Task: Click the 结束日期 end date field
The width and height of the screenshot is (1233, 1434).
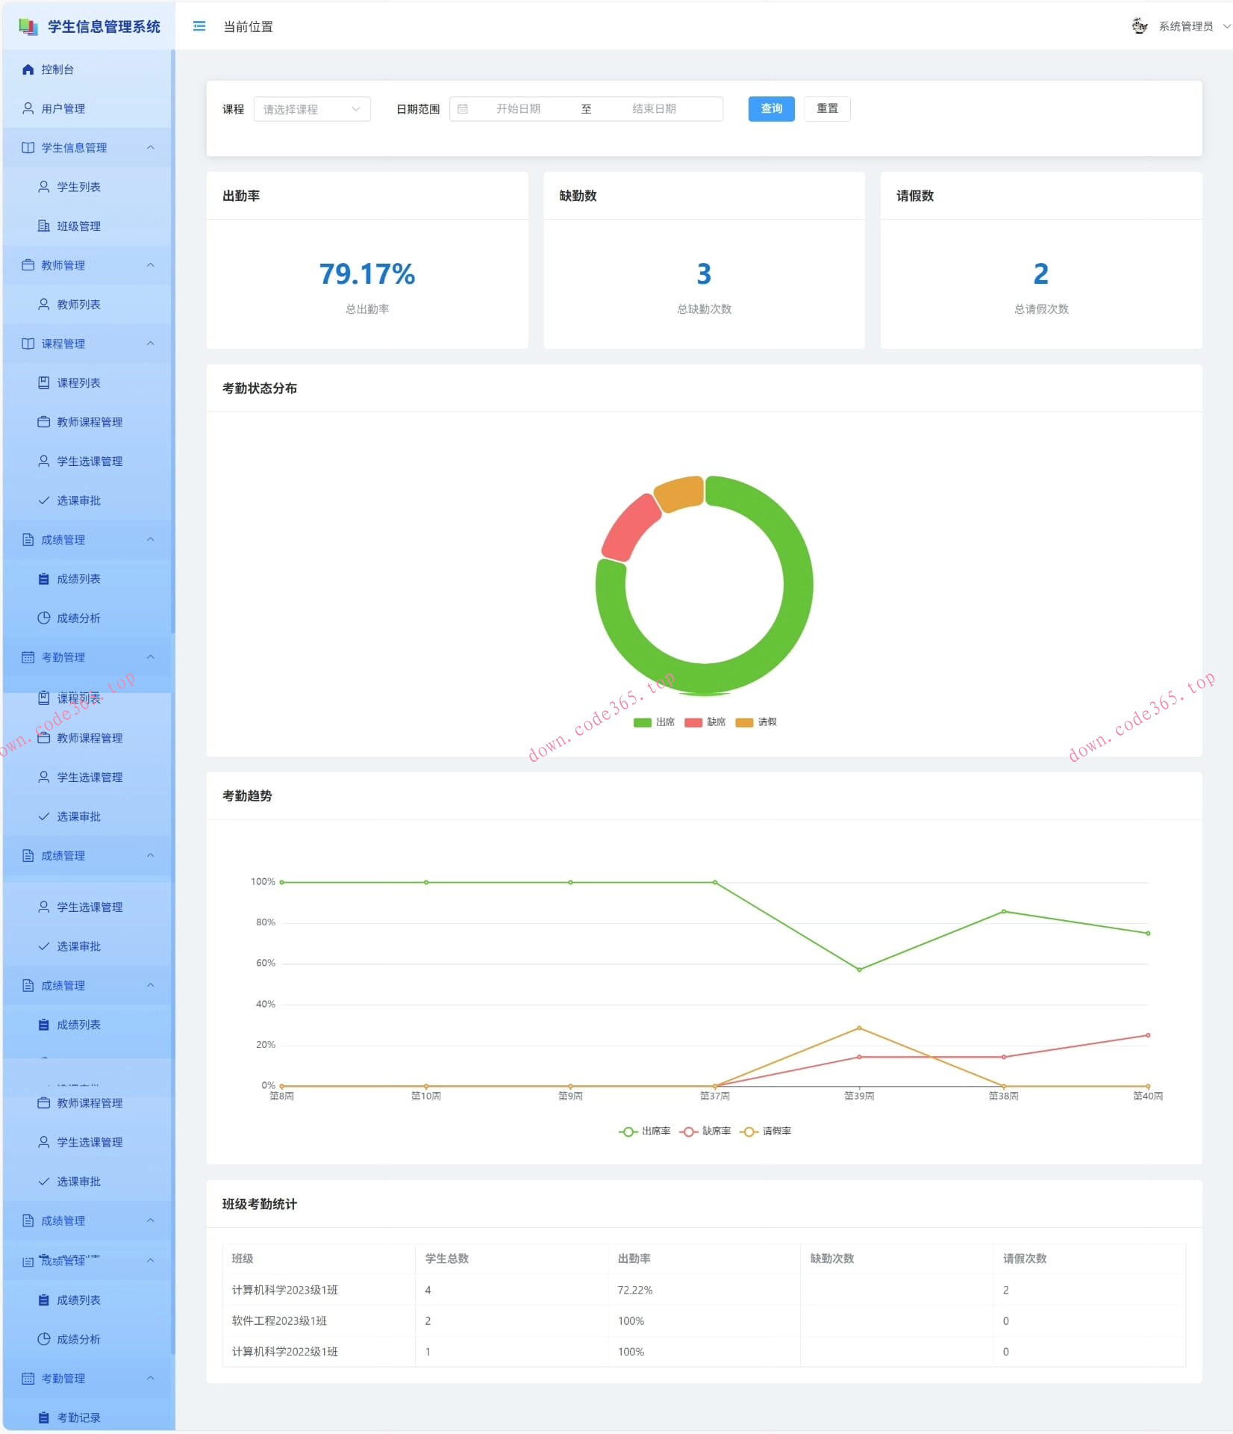Action: [x=654, y=109]
